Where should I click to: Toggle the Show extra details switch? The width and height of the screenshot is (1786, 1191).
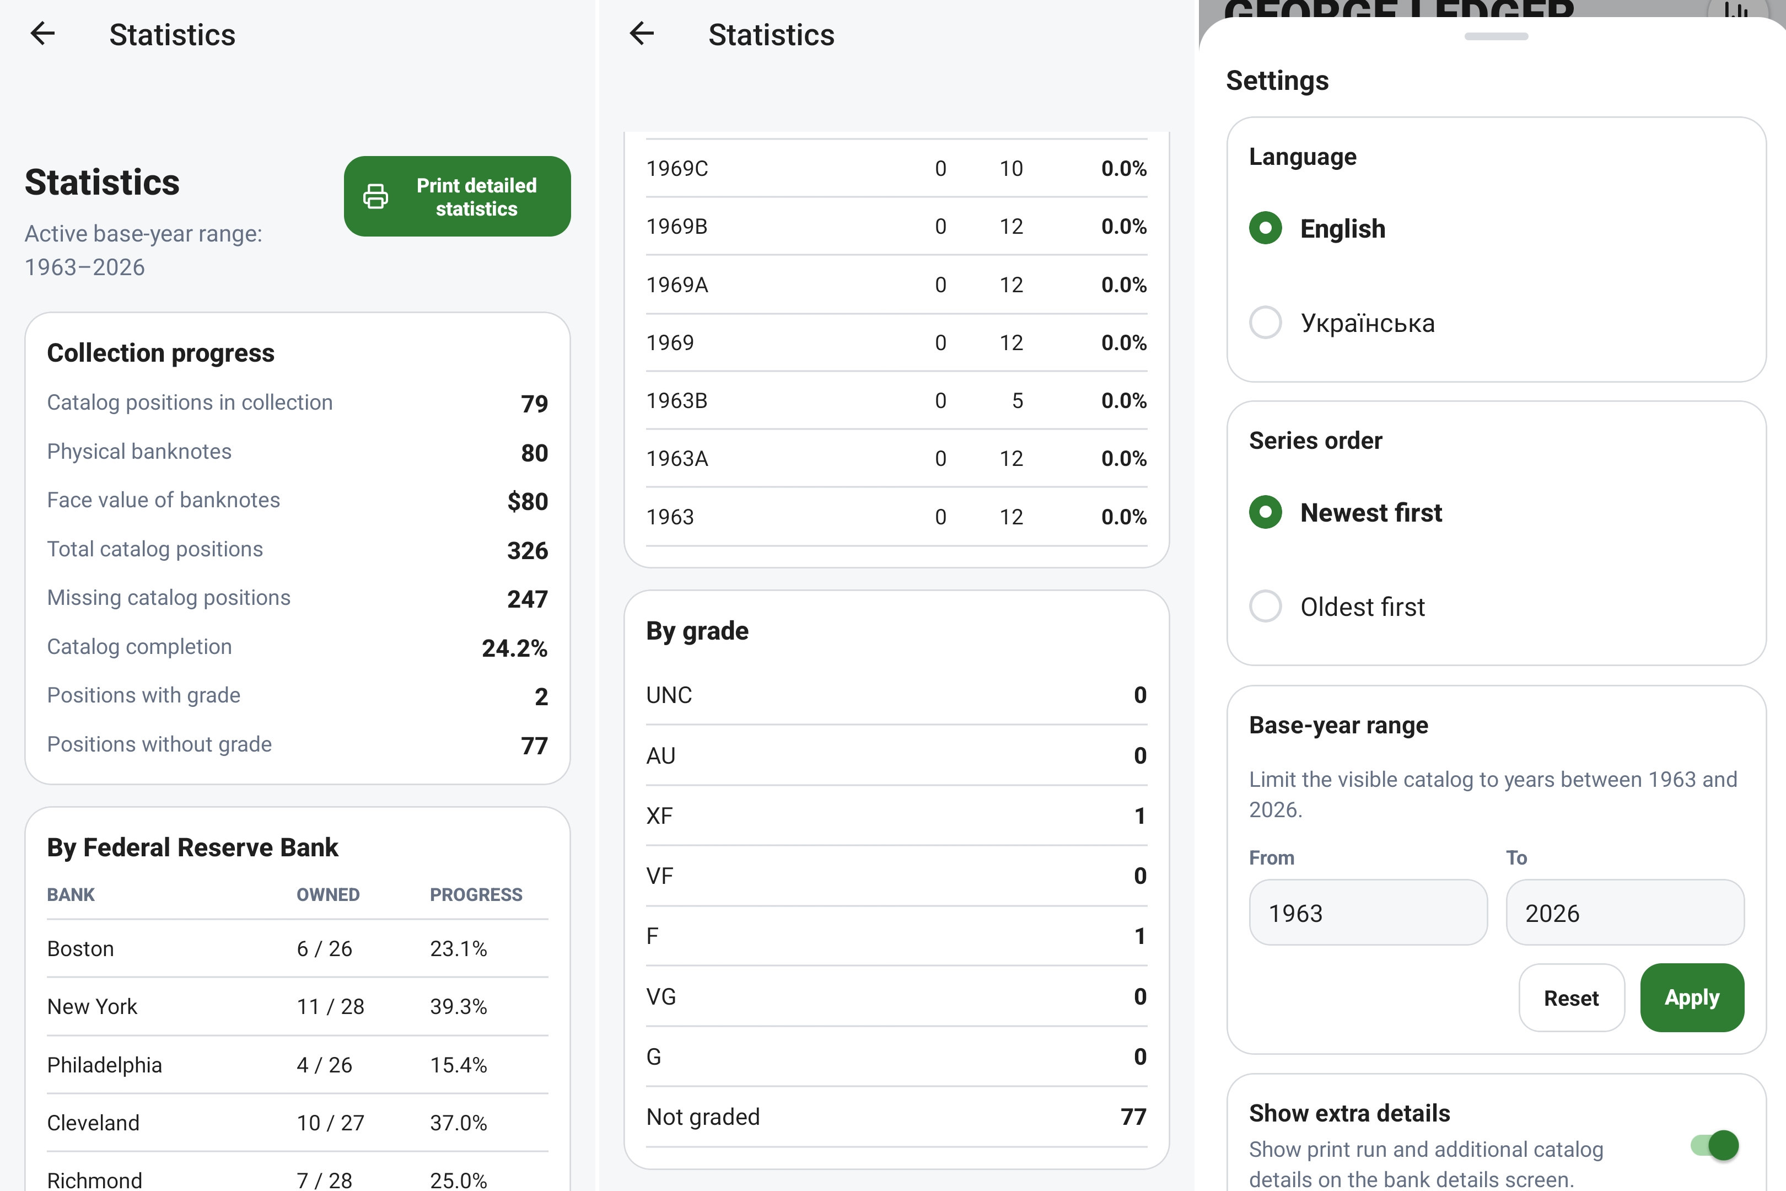point(1715,1145)
